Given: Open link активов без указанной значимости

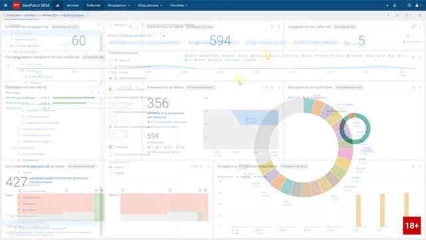Looking at the screenshot, I should [166, 115].
